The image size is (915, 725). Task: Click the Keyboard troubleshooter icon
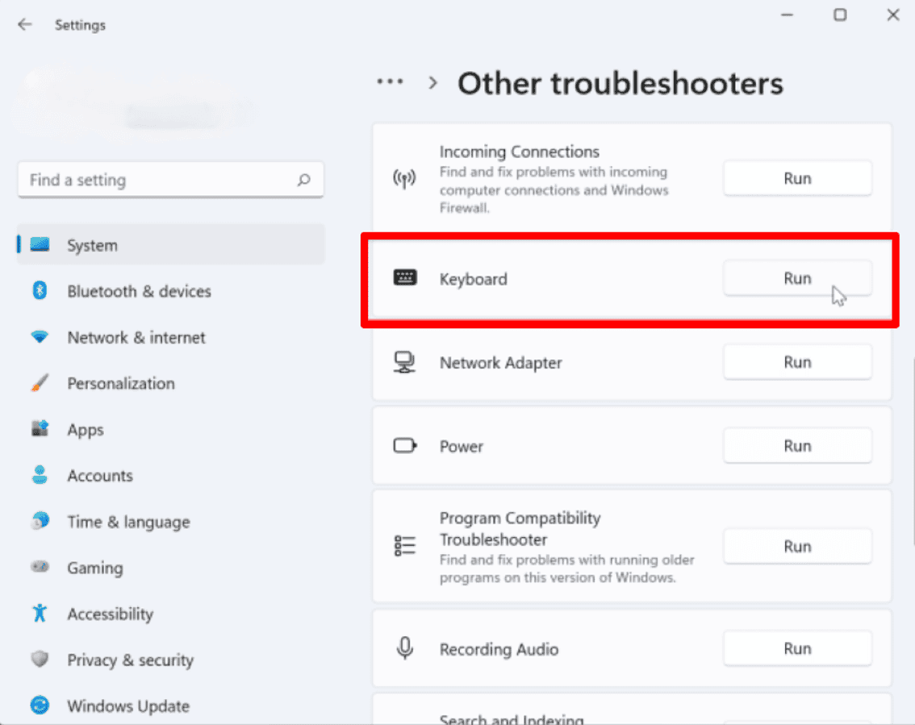pyautogui.click(x=405, y=277)
